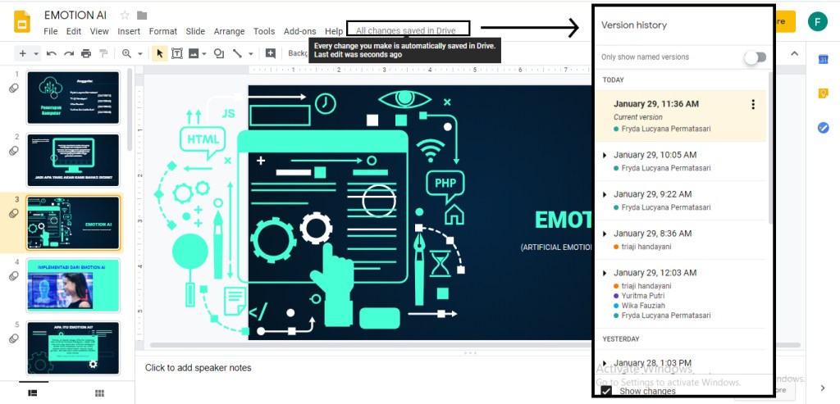Image resolution: width=840 pixels, height=404 pixels.
Task: Expand the January 29, 12:03 AM version
Action: (605, 273)
